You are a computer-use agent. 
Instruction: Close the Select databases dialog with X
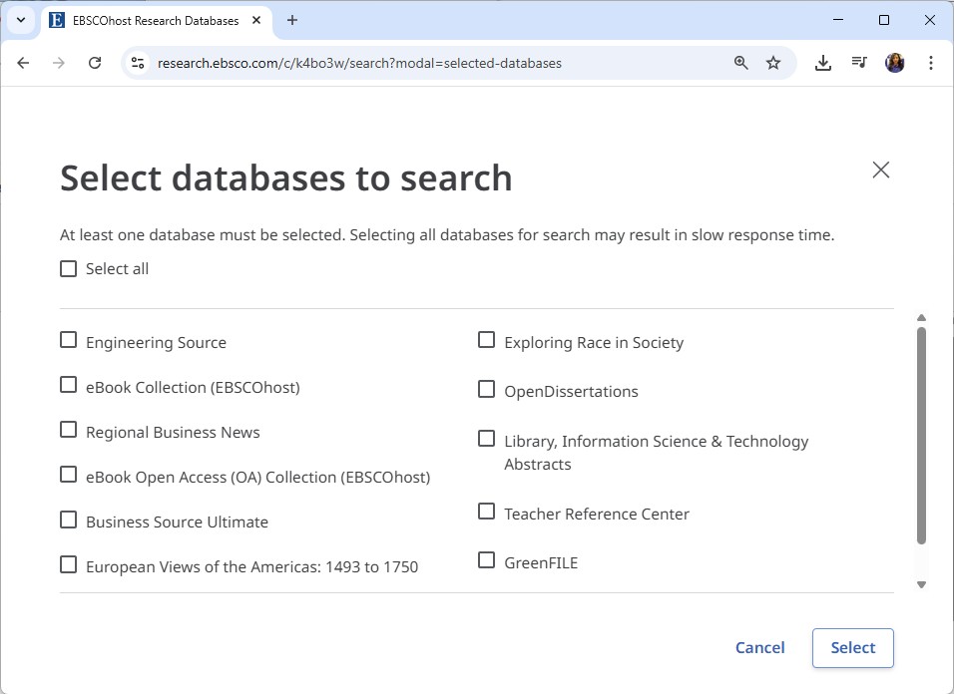coord(880,170)
